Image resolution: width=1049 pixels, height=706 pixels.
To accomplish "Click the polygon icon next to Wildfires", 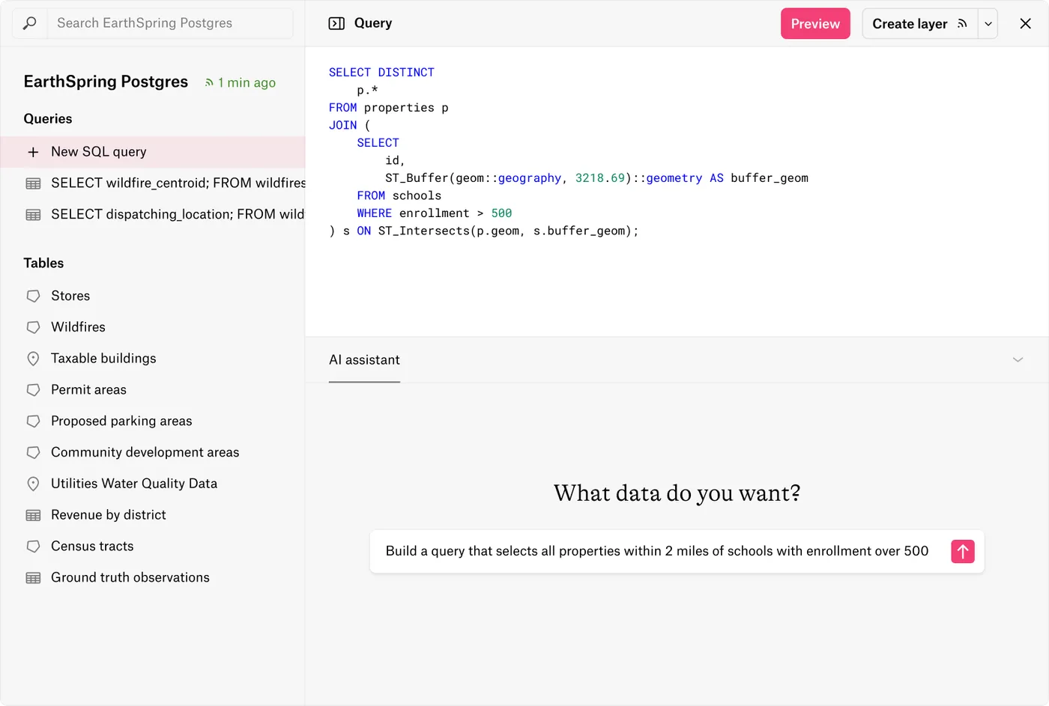I will click(33, 327).
